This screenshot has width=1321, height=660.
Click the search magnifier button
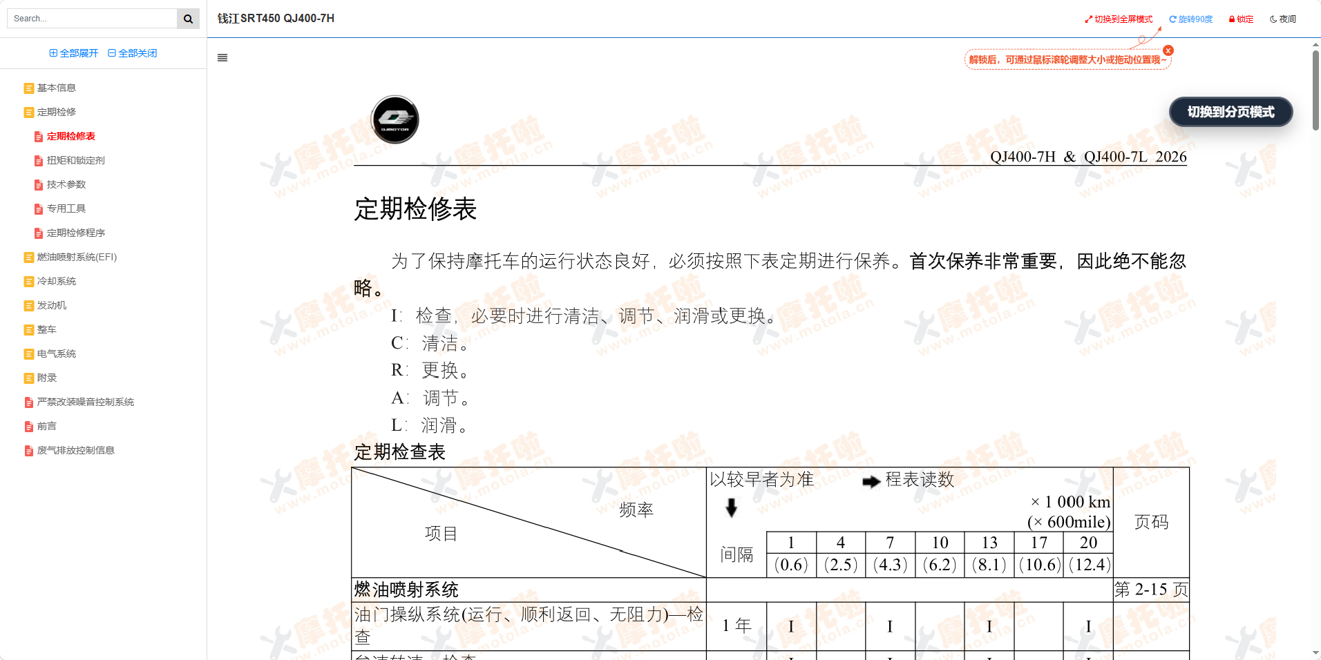point(188,19)
